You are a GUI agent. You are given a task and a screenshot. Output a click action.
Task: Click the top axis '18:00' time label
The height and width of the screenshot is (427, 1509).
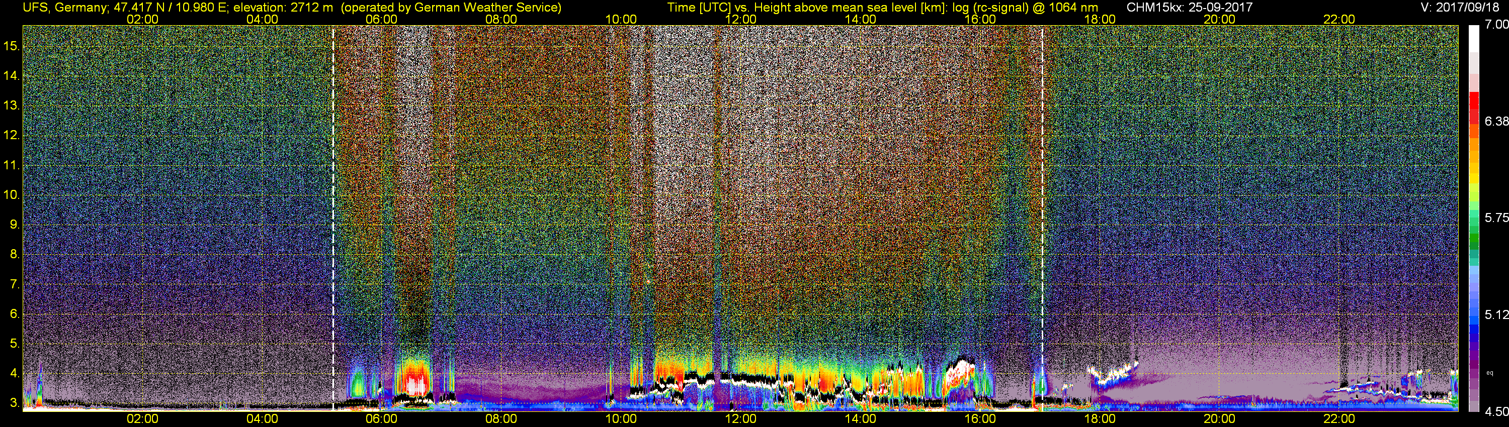point(1100,19)
